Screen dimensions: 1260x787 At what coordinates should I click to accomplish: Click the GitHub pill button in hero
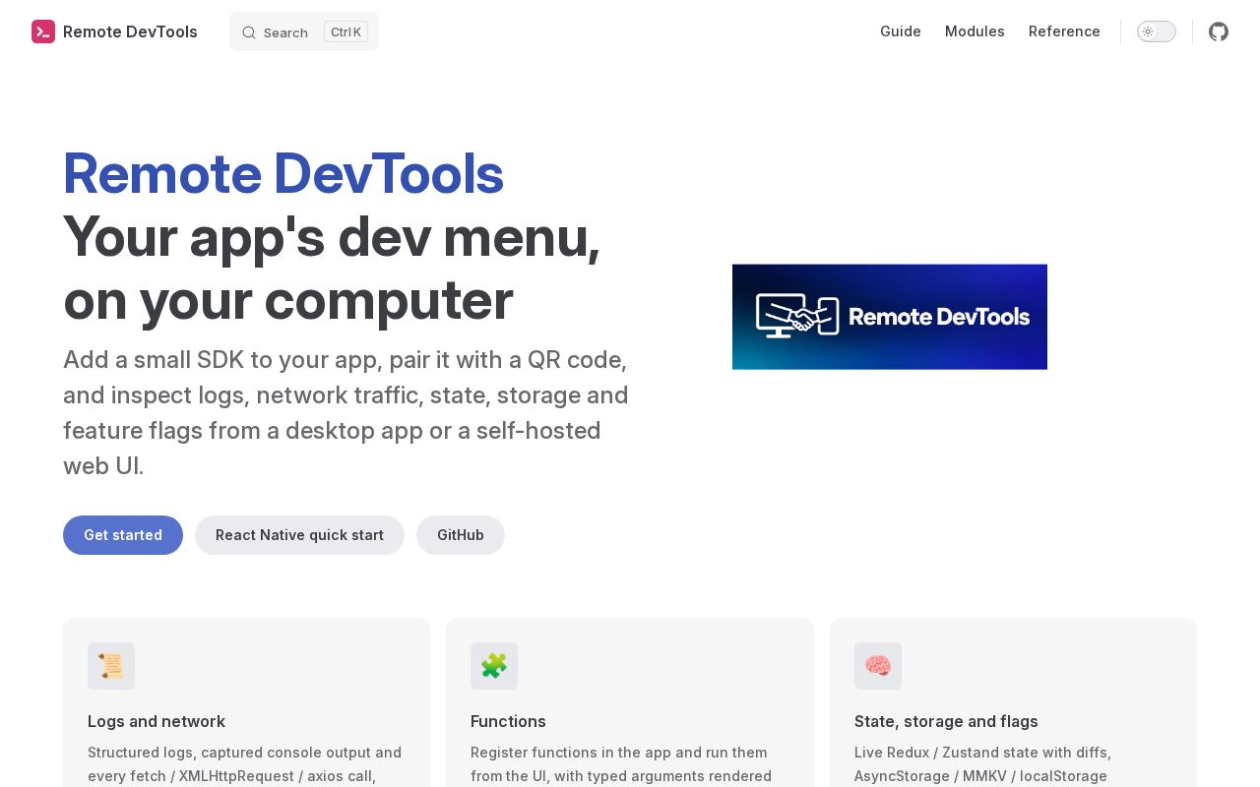[x=461, y=535]
